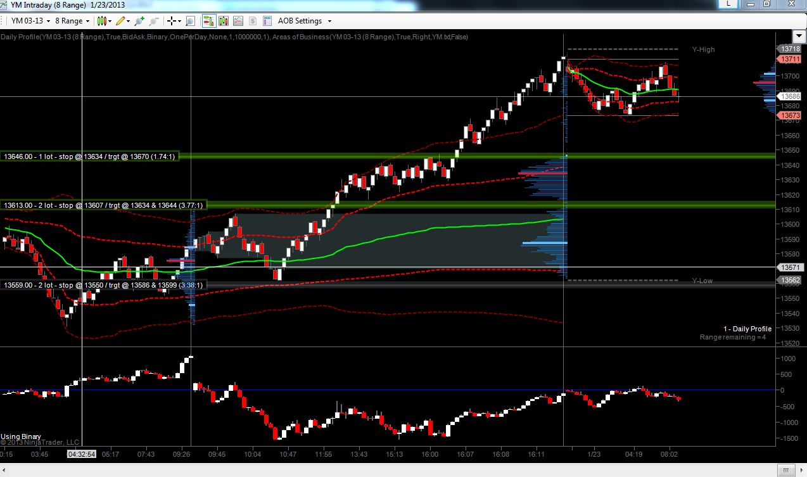Viewport: 807px width, 477px height.
Task: Click the zoom in magnifier with green plus
Action: pos(139,21)
